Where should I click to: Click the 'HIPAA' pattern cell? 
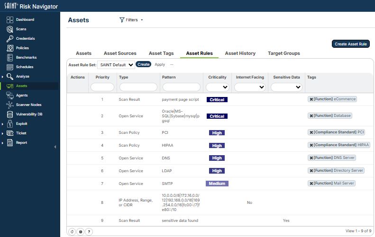click(x=167, y=145)
